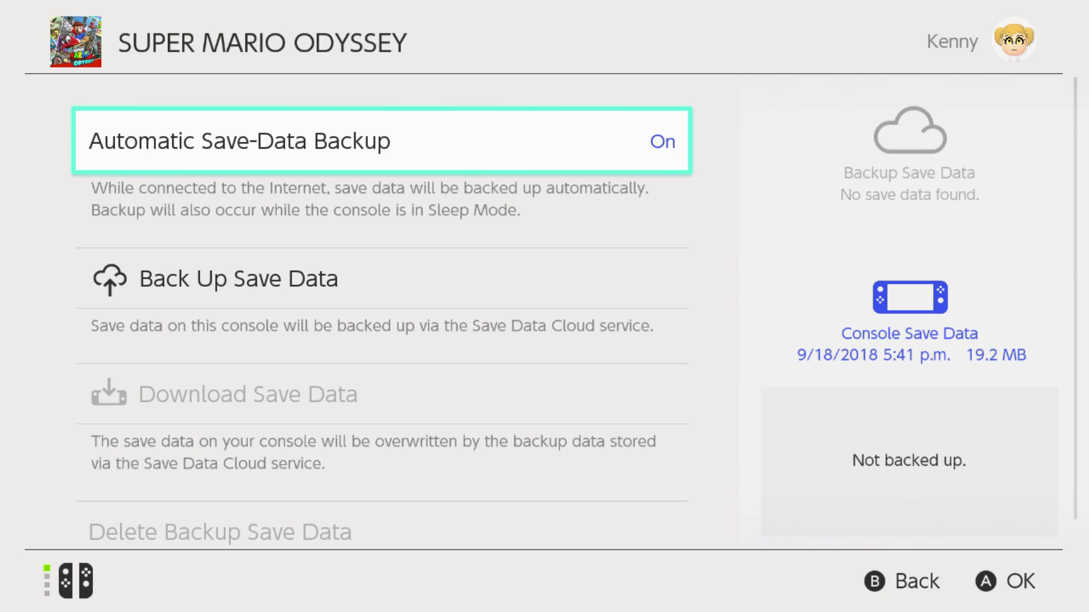Click the blue On status text
Image resolution: width=1089 pixels, height=612 pixels.
(662, 142)
